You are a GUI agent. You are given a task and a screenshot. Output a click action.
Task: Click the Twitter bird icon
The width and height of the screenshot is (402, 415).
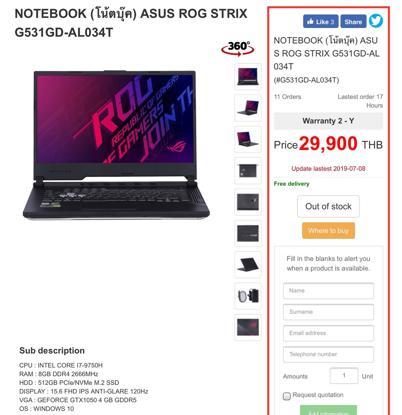tap(376, 21)
